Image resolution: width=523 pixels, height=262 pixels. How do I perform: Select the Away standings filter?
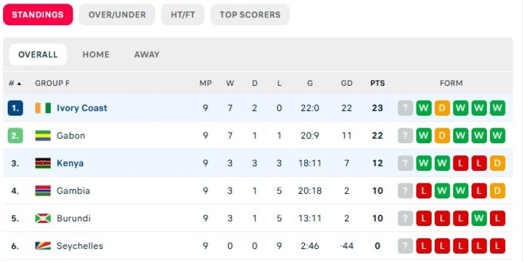click(x=147, y=55)
